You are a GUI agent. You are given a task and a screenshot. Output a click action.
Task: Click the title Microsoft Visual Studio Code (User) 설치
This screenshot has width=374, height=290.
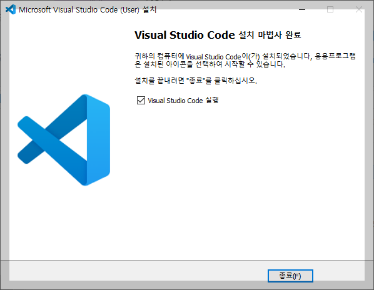click(88, 10)
